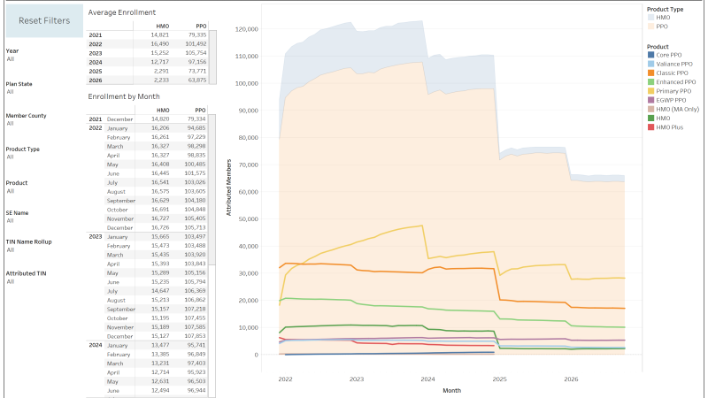Click PPO value 105,713 for December 2022

click(195, 227)
